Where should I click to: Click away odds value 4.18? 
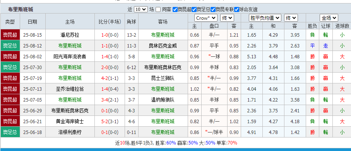click(x=295, y=122)
